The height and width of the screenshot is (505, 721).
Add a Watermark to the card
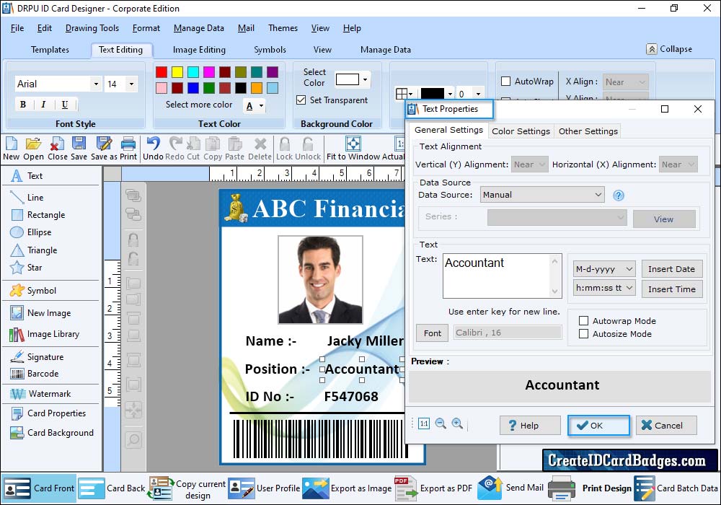(40, 394)
